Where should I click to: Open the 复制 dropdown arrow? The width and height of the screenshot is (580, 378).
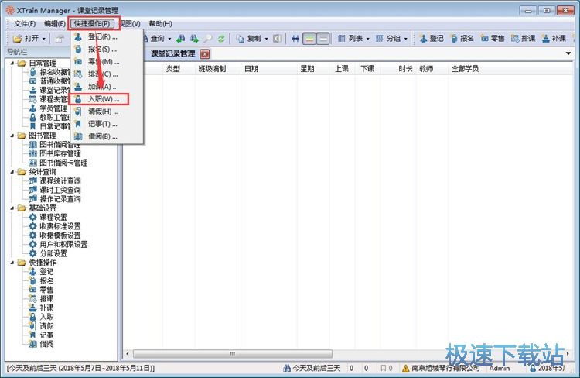point(266,39)
